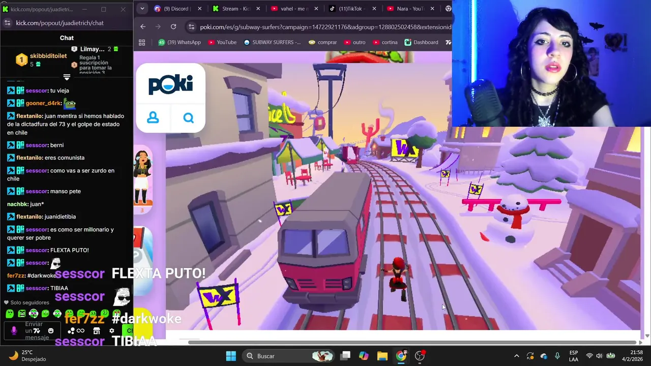
Task: Open OBS Studio from the taskbar
Action: (x=420, y=356)
